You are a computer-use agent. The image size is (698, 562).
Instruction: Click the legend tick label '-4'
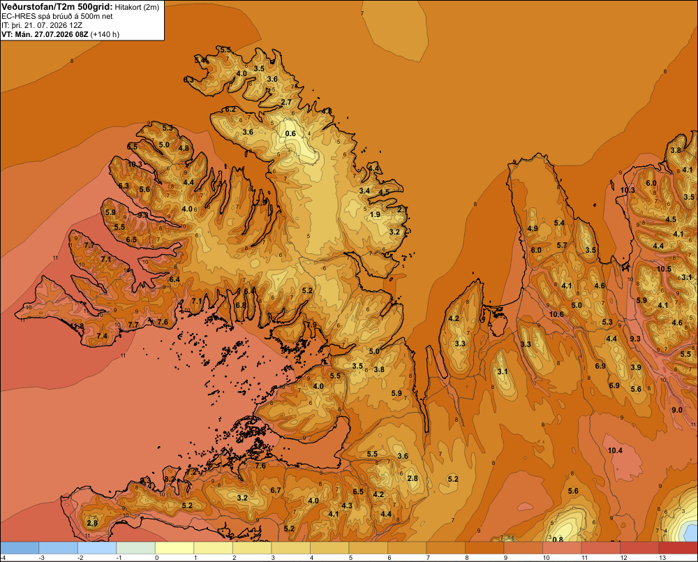(3, 558)
